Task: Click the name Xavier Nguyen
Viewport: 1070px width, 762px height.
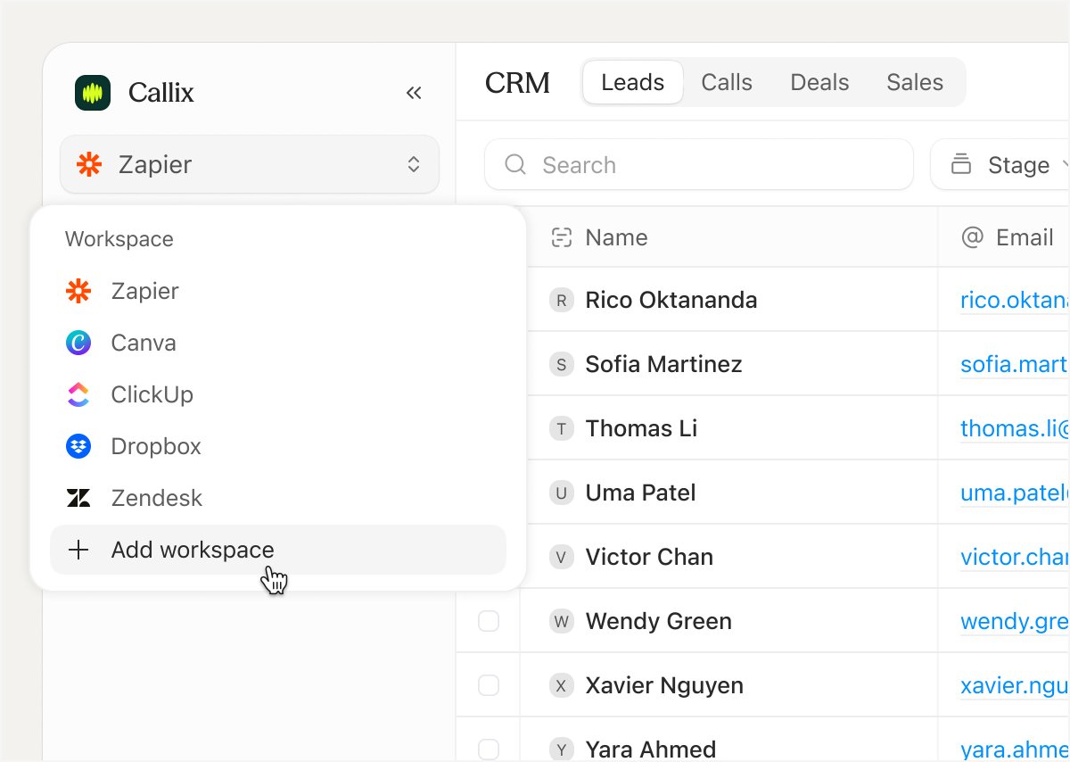Action: pos(664,685)
